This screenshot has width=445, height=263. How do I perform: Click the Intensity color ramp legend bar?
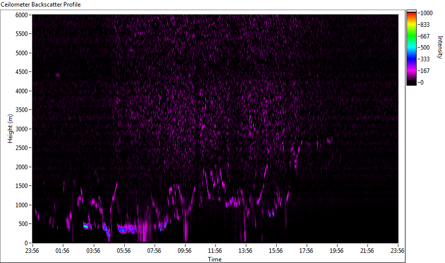(411, 48)
